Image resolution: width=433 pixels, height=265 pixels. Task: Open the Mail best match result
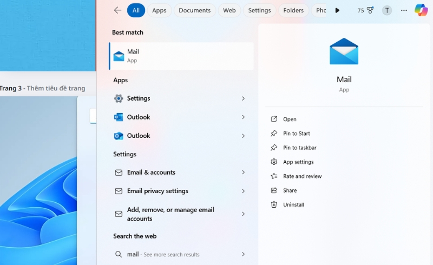pos(181,56)
